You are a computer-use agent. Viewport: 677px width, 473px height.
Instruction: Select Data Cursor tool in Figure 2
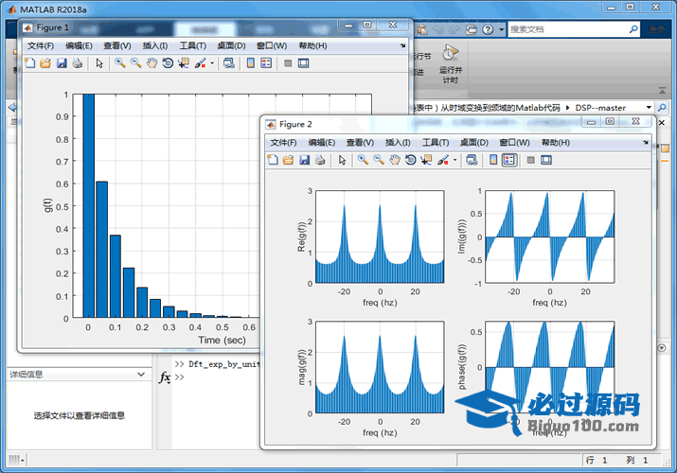(x=426, y=160)
